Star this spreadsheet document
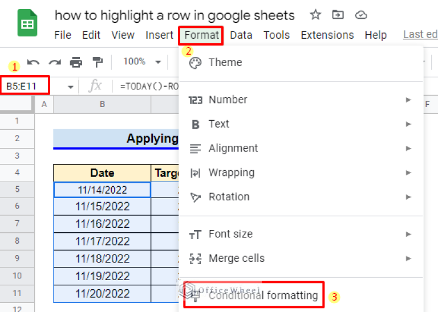This screenshot has width=438, height=312. 315,15
